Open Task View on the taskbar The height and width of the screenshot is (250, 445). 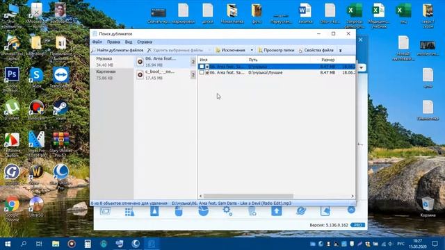click(39, 244)
